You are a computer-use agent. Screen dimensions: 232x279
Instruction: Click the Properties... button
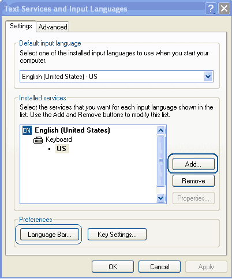coord(193,198)
